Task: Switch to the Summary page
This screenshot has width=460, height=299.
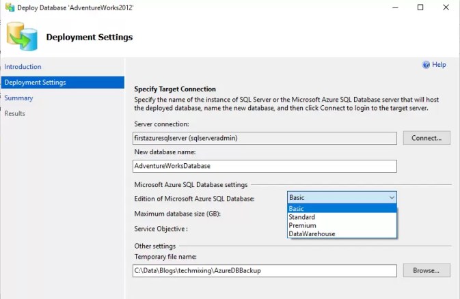Action: tap(18, 98)
